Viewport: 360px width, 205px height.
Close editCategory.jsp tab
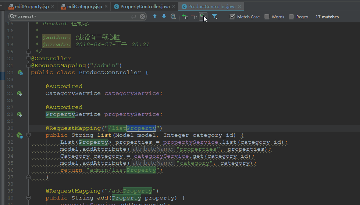click(x=106, y=6)
